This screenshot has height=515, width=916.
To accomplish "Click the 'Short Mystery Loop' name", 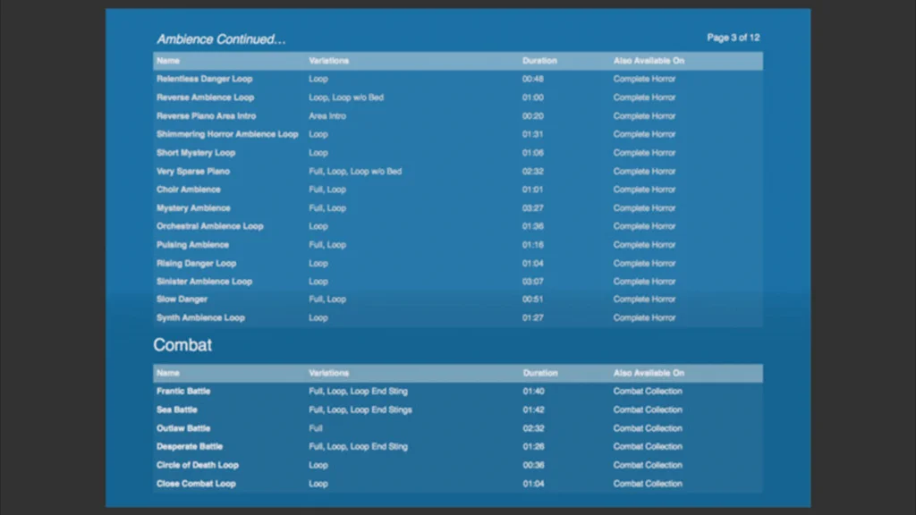I will point(196,153).
